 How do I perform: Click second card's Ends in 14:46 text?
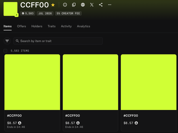74,127
